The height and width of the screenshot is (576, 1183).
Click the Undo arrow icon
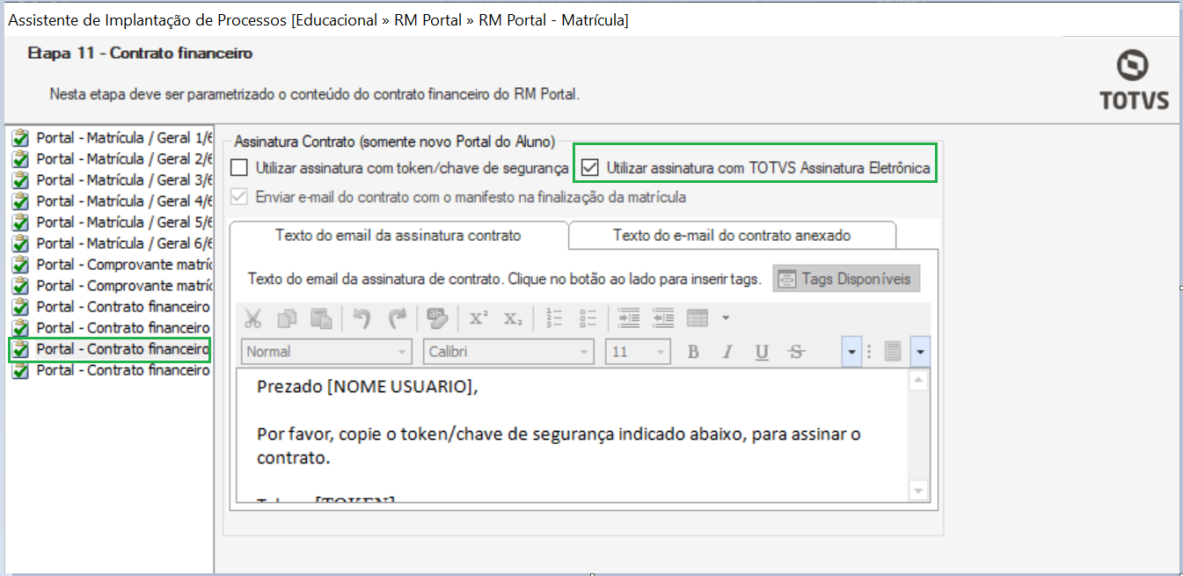tap(362, 317)
